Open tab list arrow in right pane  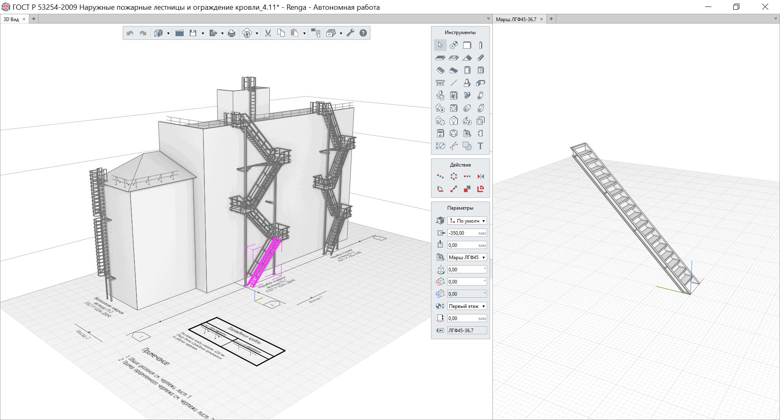click(776, 19)
